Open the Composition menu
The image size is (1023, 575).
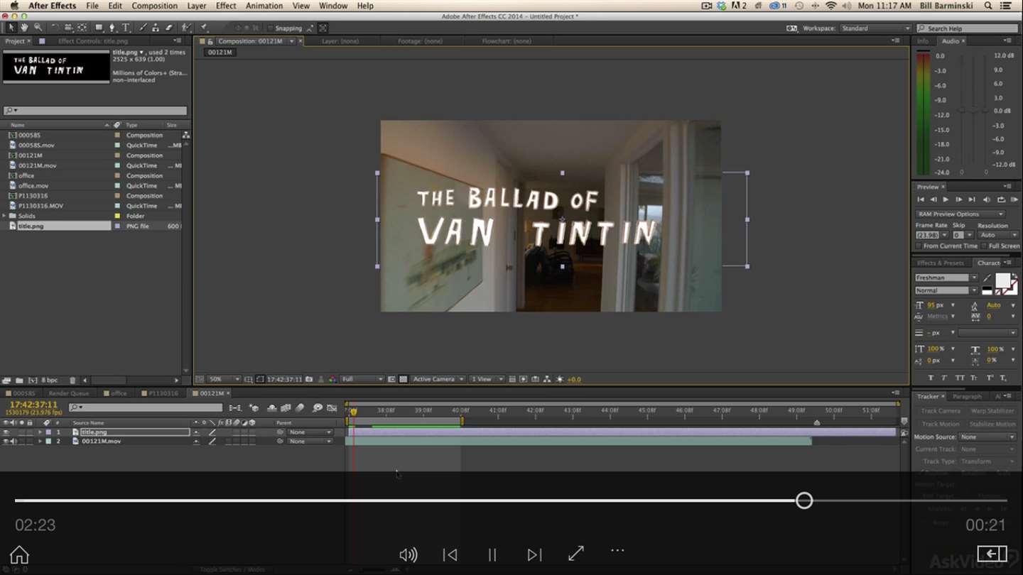tap(154, 6)
